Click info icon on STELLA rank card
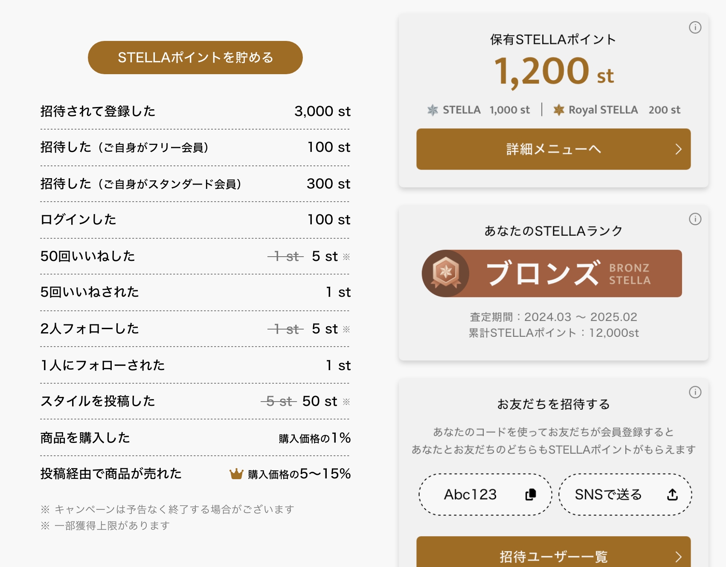Image resolution: width=726 pixels, height=567 pixels. pos(695,219)
